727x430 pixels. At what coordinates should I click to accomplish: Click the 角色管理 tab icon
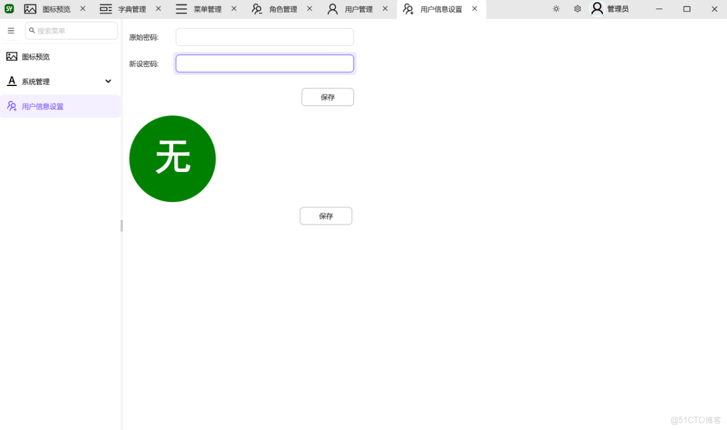pyautogui.click(x=257, y=9)
